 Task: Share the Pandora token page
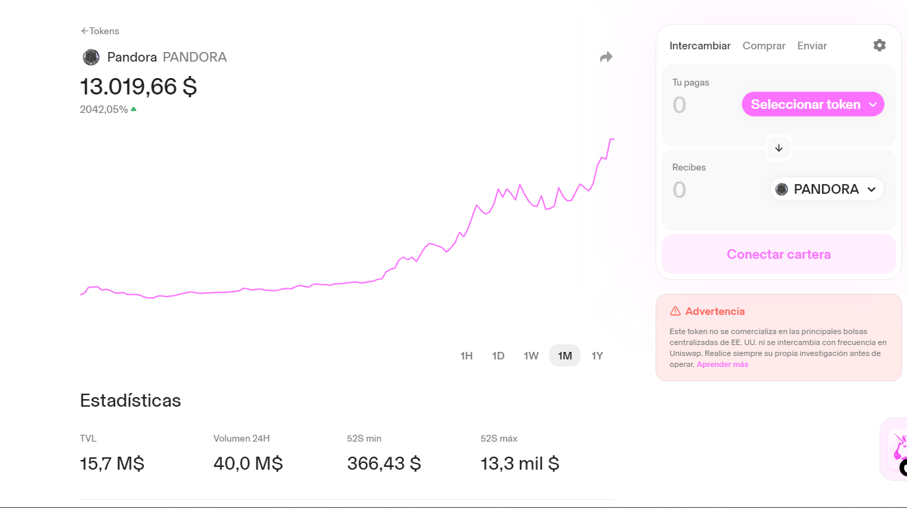(x=606, y=57)
